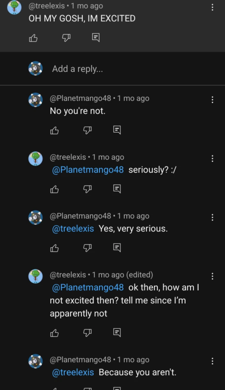Like the "ok then, how am I" reply
225x390 pixels.
click(x=55, y=333)
